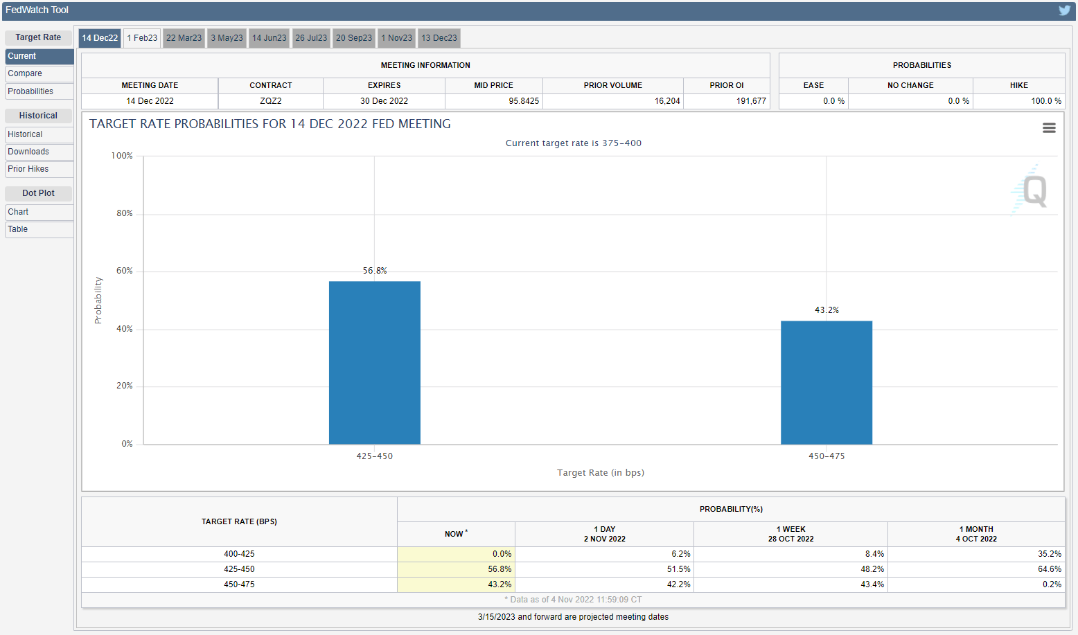The height and width of the screenshot is (635, 1078).
Task: Click the 'Current target rate is 375-400' subtitle
Action: point(574,143)
